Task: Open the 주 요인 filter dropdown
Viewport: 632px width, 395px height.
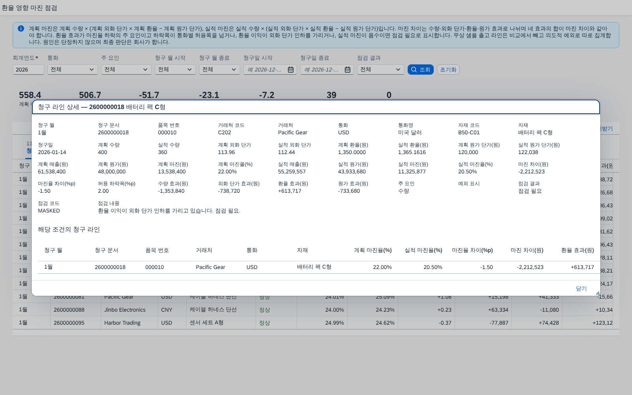Action: [x=126, y=70]
